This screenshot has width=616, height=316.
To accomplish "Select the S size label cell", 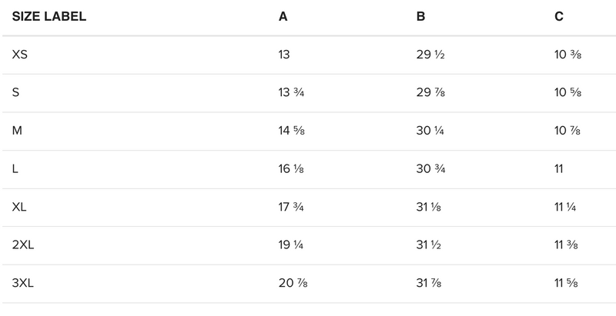I will coord(16,93).
